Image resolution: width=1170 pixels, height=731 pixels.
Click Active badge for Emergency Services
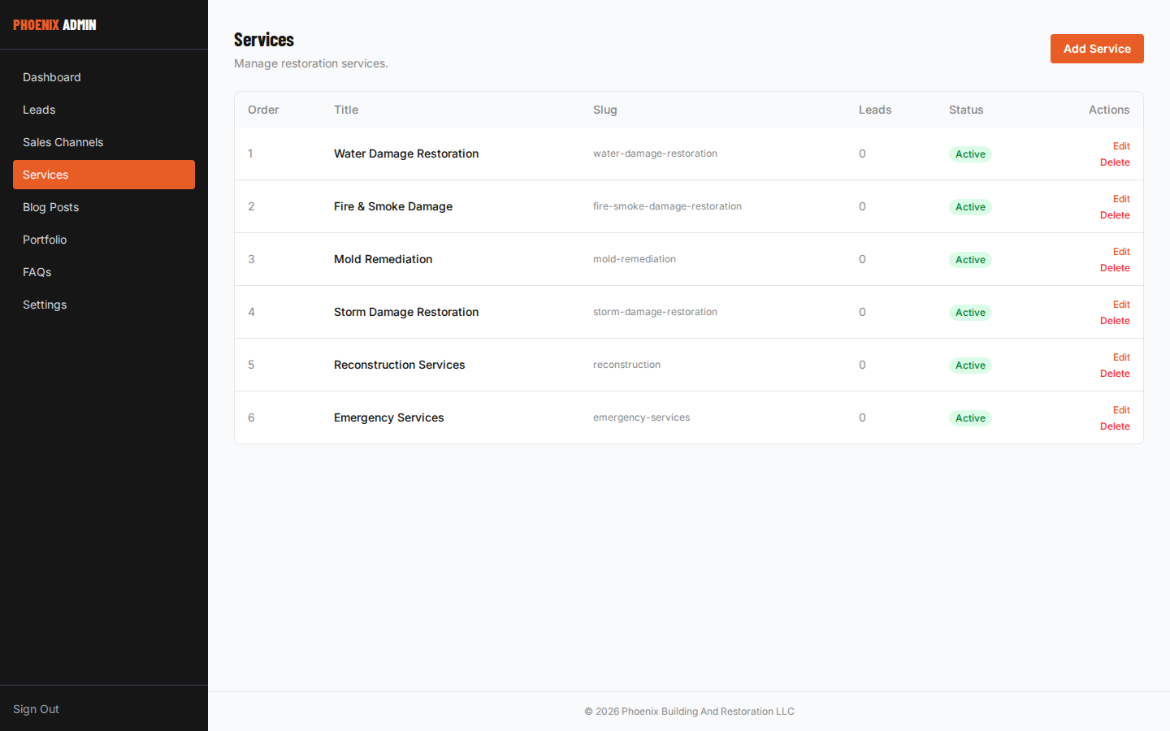click(970, 418)
